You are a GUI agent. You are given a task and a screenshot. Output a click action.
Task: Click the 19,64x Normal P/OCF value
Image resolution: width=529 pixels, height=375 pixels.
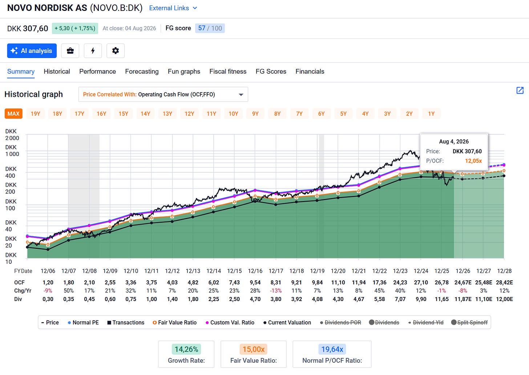click(332, 349)
